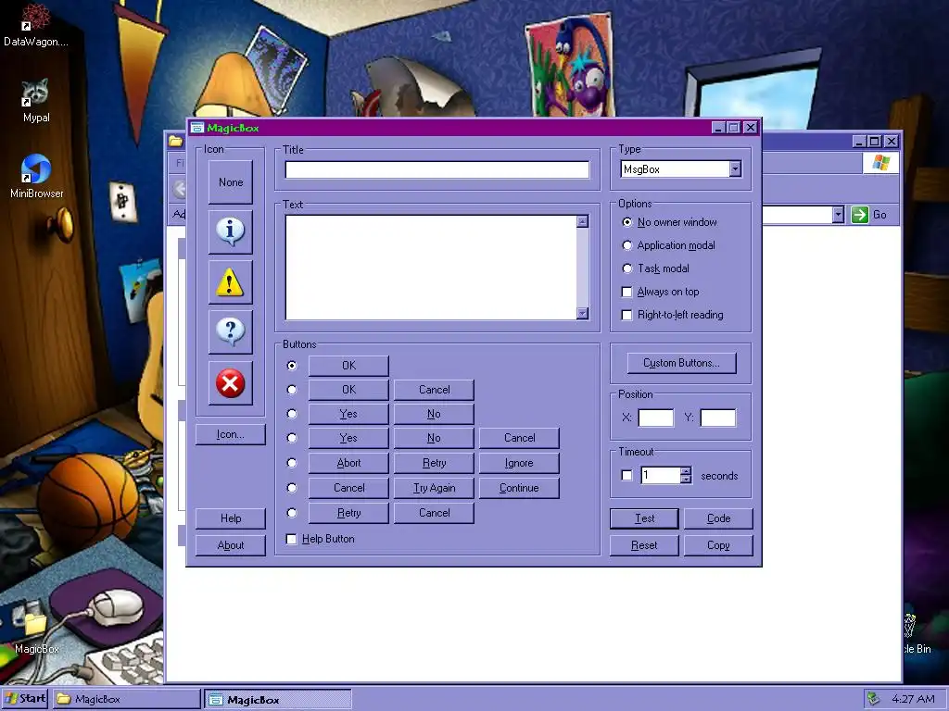Click the 4:27 AM taskbar clock

coord(913,699)
